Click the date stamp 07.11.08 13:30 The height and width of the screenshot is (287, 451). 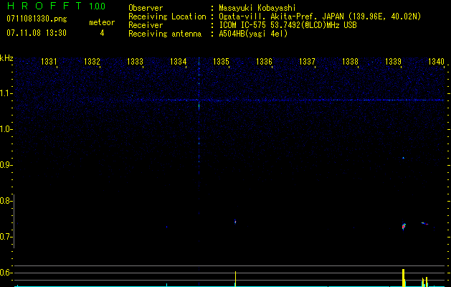pyautogui.click(x=37, y=33)
